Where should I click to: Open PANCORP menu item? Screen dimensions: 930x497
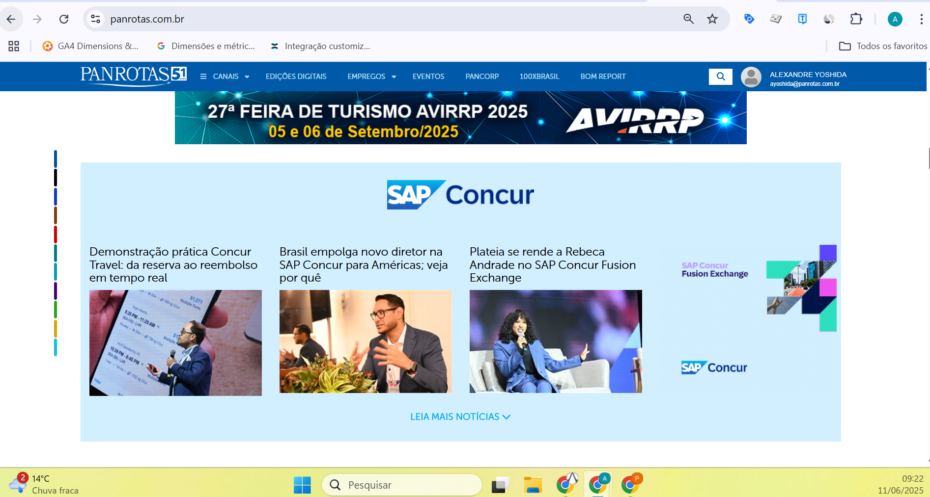point(482,77)
